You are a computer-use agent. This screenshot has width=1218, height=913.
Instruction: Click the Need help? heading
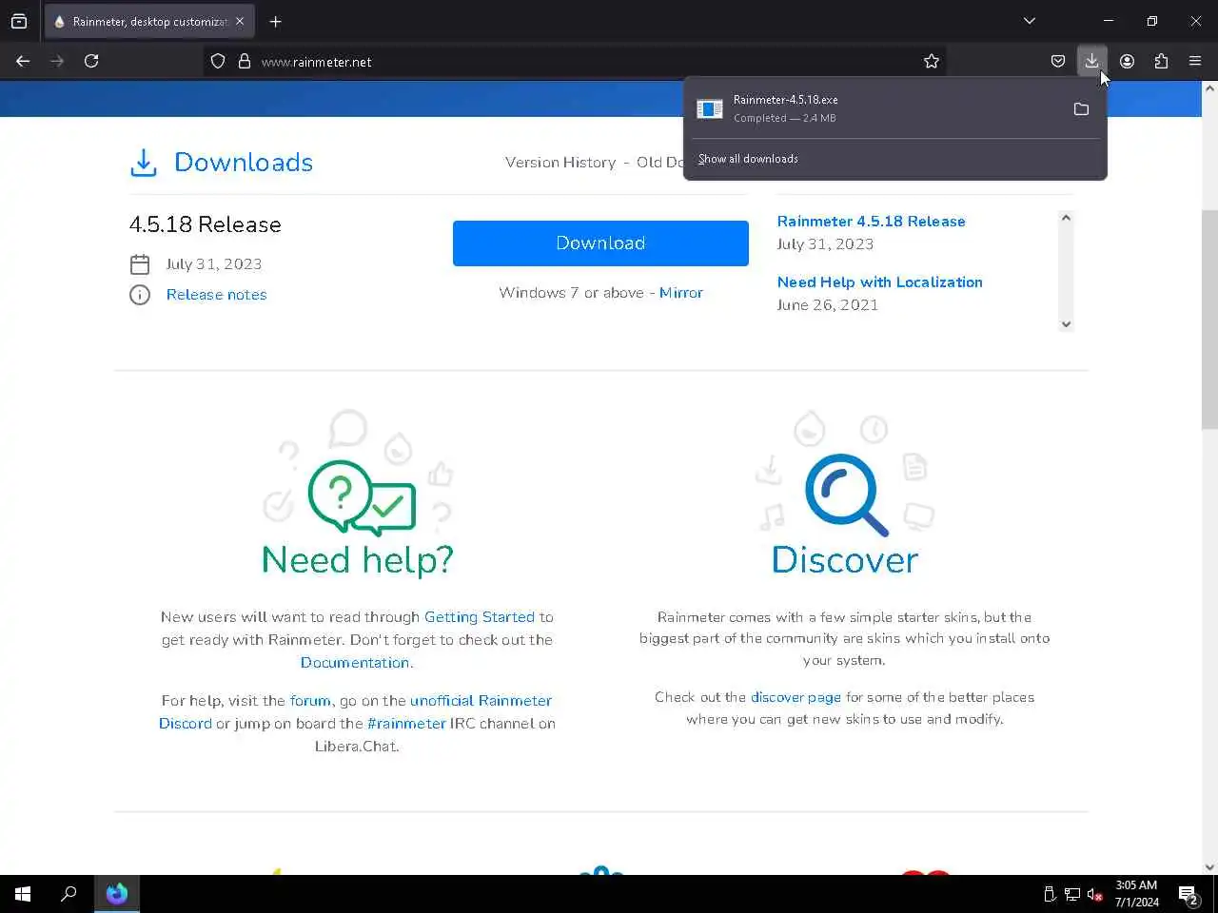coord(358,560)
